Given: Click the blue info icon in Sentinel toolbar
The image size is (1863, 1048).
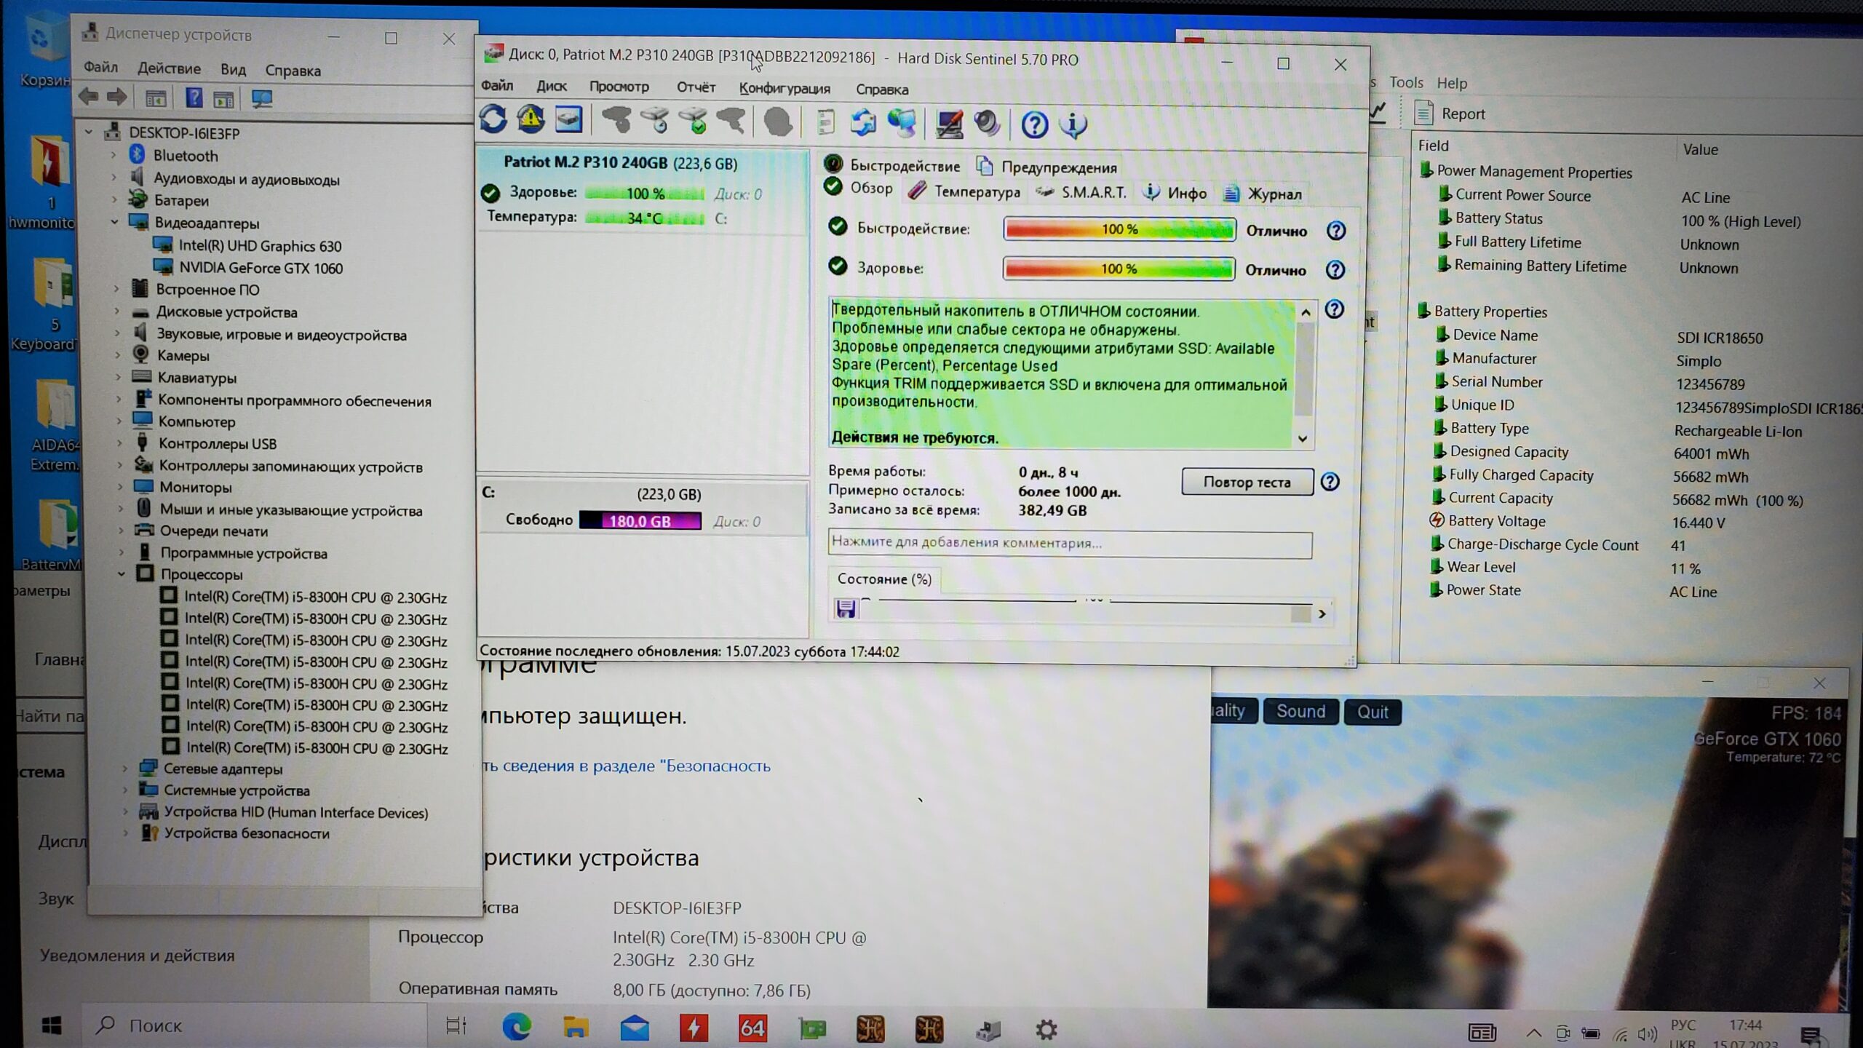Looking at the screenshot, I should 1073,124.
